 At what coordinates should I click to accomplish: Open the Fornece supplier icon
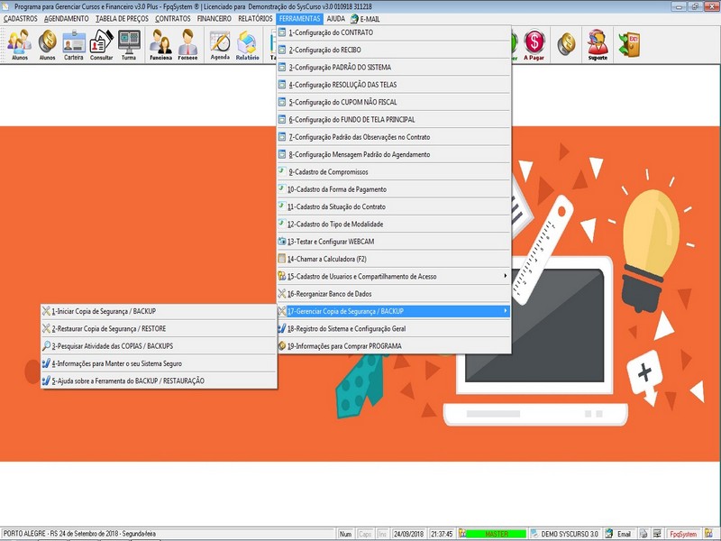point(187,44)
